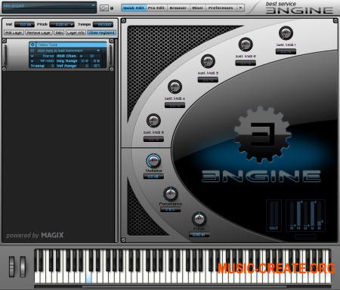Click the Panorama value box under knob

point(171,209)
